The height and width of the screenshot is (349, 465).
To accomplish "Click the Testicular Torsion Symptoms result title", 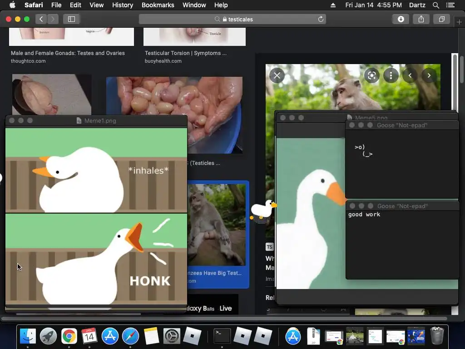I will pyautogui.click(x=186, y=53).
